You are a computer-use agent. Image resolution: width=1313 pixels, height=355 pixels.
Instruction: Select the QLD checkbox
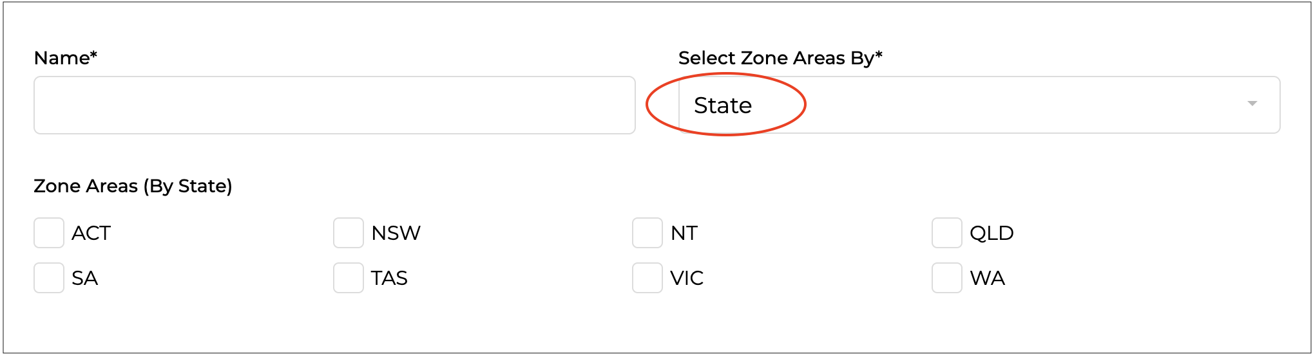point(947,233)
